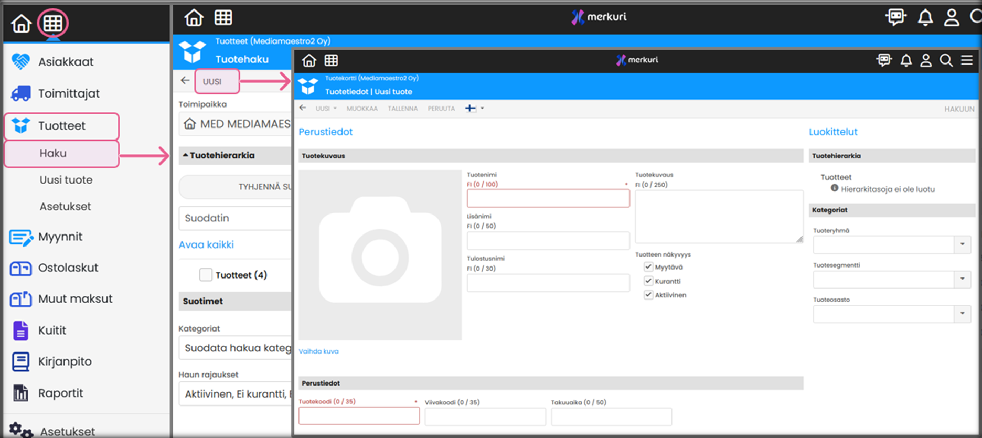Click the search magnifier icon in top bar
The width and height of the screenshot is (982, 438).
pos(946,60)
